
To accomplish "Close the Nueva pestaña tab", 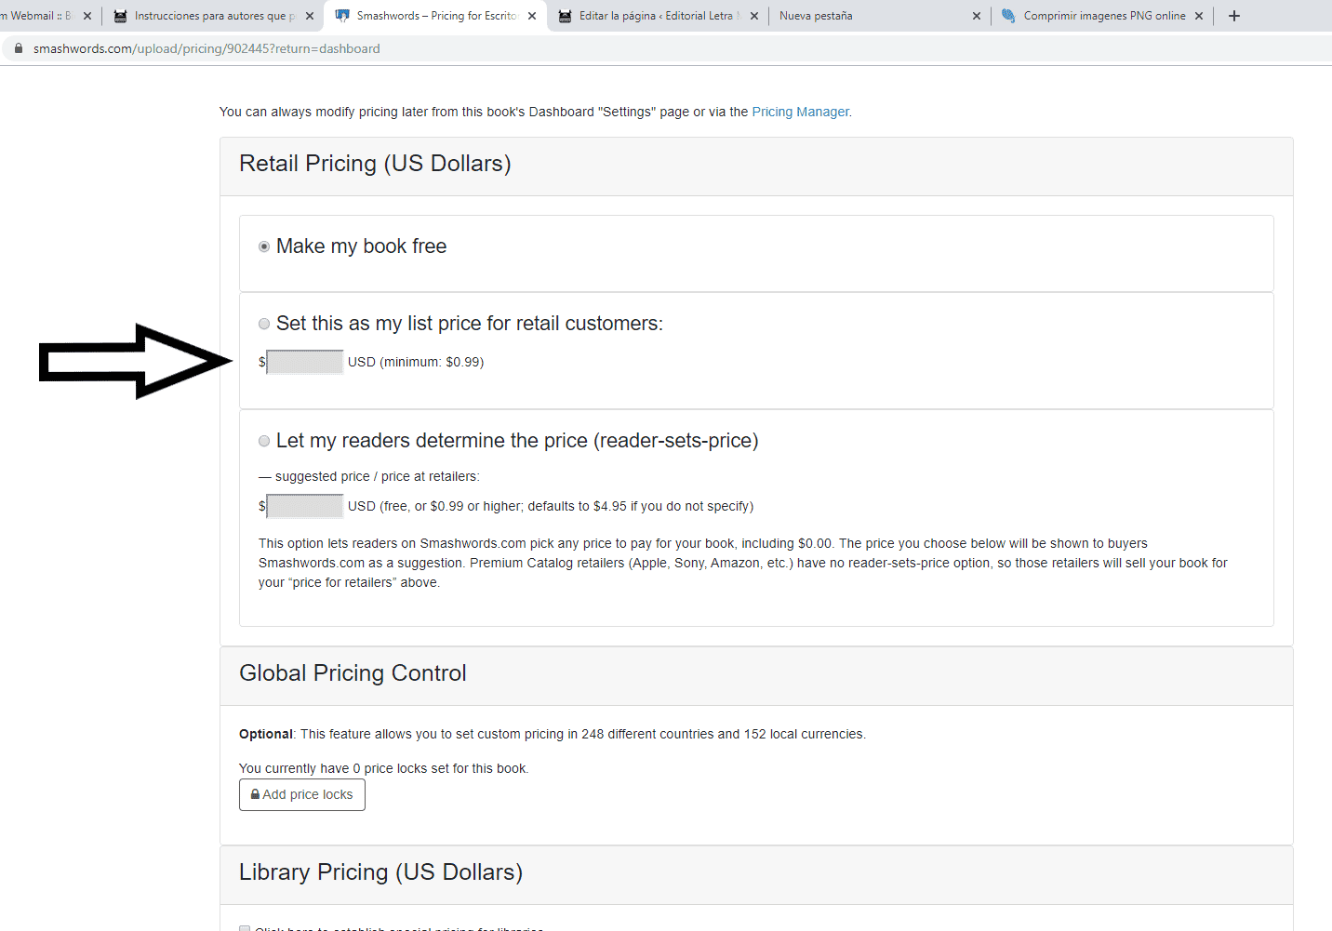I will click(977, 16).
